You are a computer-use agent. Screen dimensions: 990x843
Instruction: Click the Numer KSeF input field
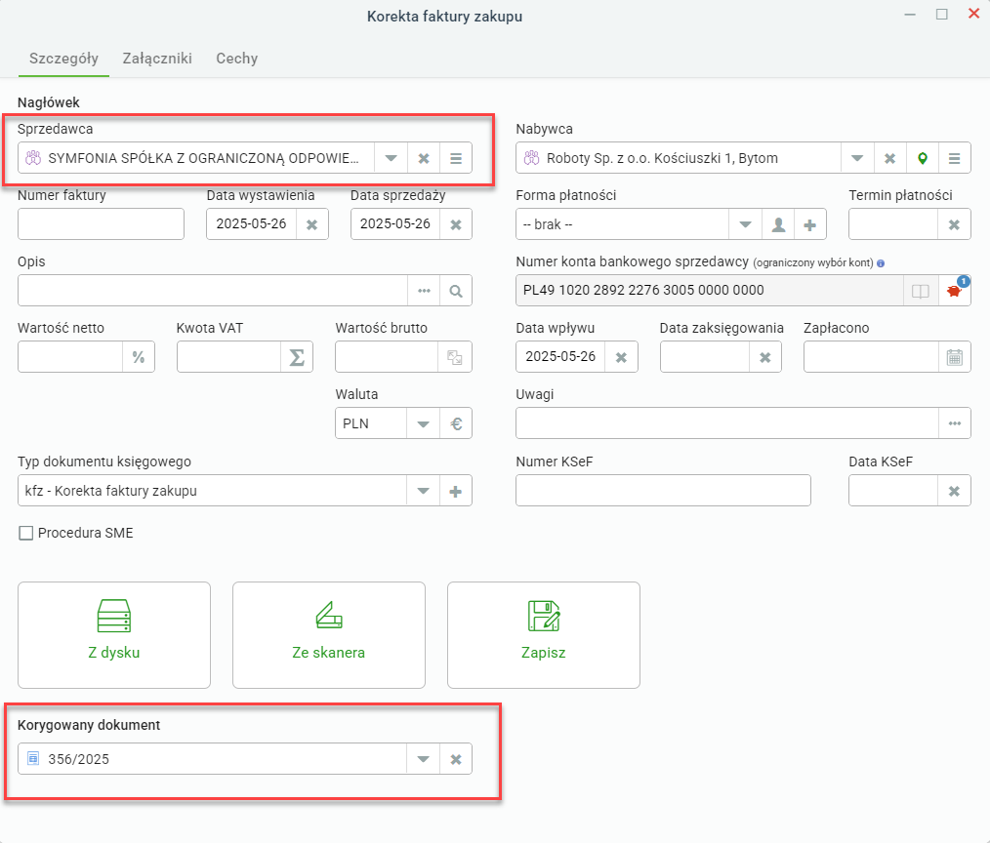[663, 491]
